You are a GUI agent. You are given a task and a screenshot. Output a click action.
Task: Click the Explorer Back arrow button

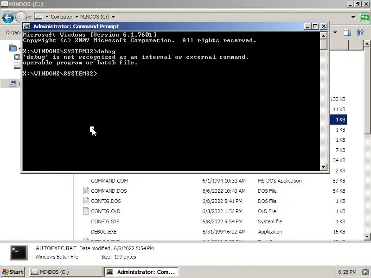coord(8,18)
